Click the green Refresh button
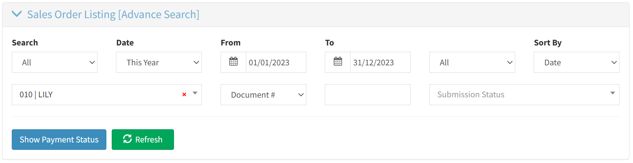This screenshot has width=633, height=163. (x=148, y=140)
